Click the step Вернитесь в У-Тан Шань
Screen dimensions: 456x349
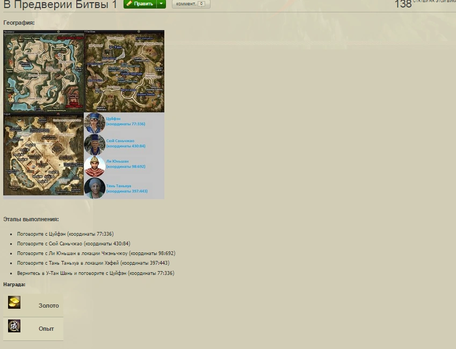[96, 273]
